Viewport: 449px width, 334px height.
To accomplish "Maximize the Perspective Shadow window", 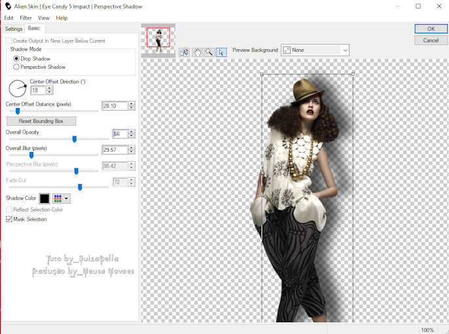I will (418, 6).
